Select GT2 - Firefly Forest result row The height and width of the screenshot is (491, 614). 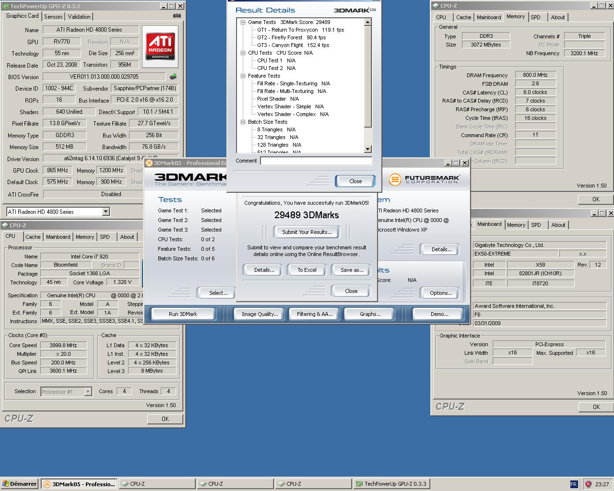pos(291,37)
